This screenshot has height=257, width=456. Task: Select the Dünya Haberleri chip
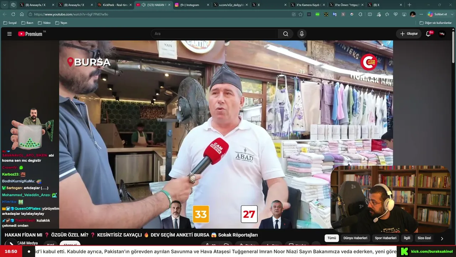click(x=355, y=238)
